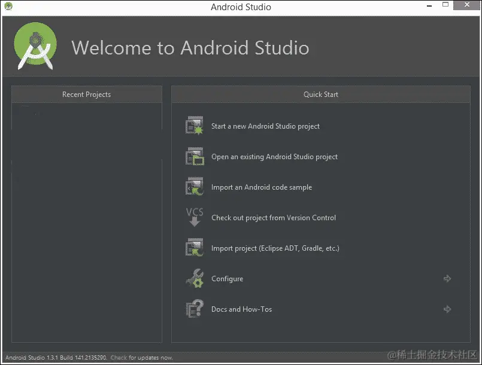The height and width of the screenshot is (365, 482).
Task: Click the large Android Studio logo
Action: 35,46
